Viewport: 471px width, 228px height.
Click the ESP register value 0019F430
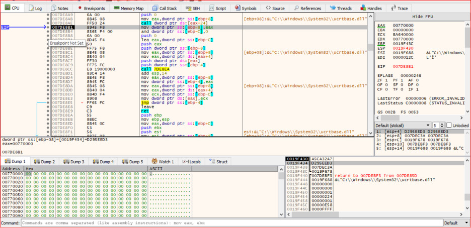coord(403,48)
